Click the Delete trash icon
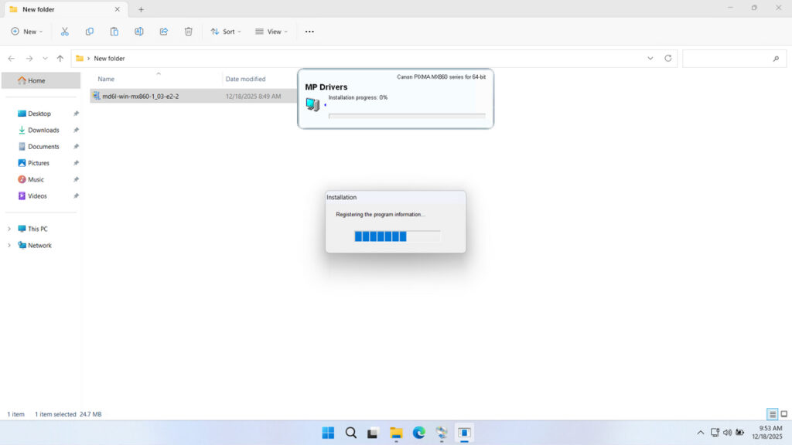This screenshot has width=792, height=445. pos(189,32)
